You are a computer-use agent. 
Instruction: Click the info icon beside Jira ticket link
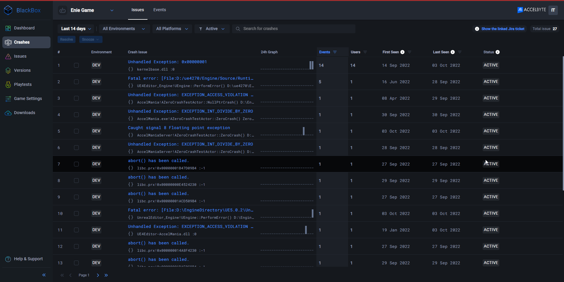coord(477,29)
